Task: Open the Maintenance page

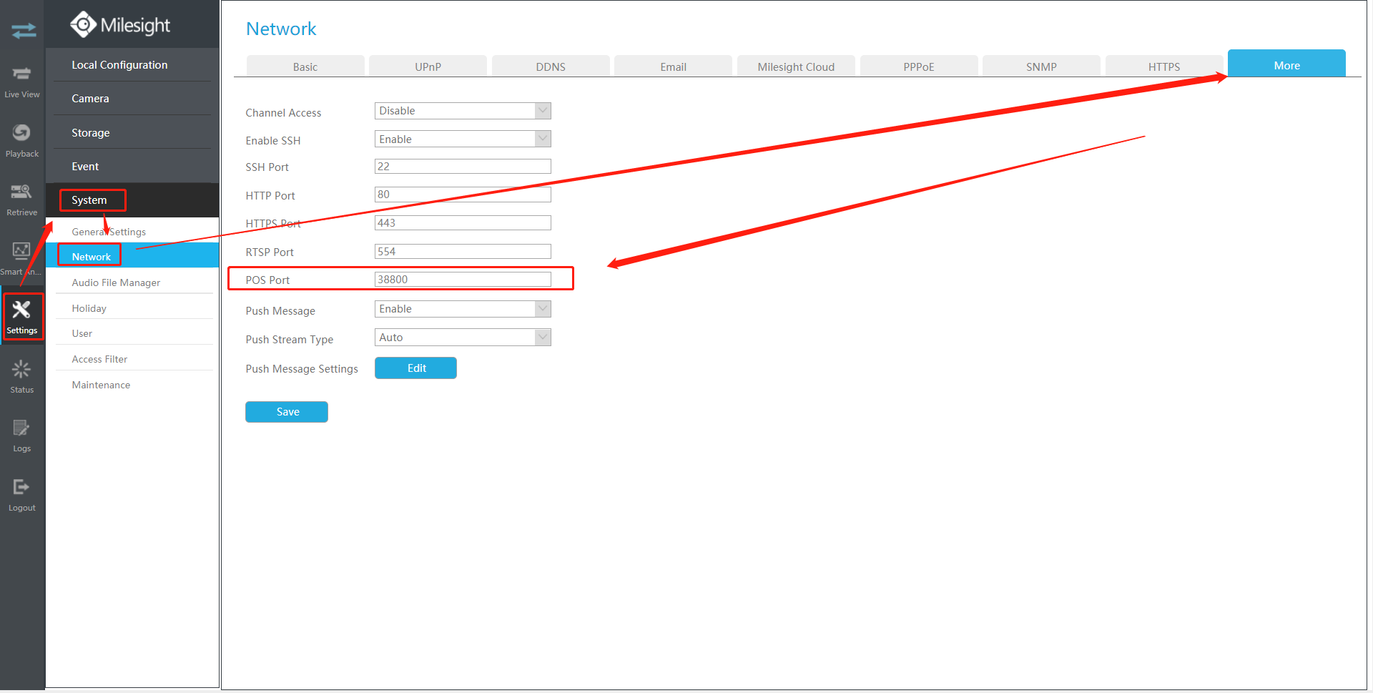Action: [132, 385]
